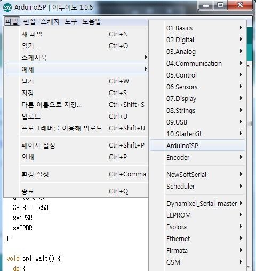The image size is (256, 271).
Task: Close the Arduino window
Action: point(240,5)
